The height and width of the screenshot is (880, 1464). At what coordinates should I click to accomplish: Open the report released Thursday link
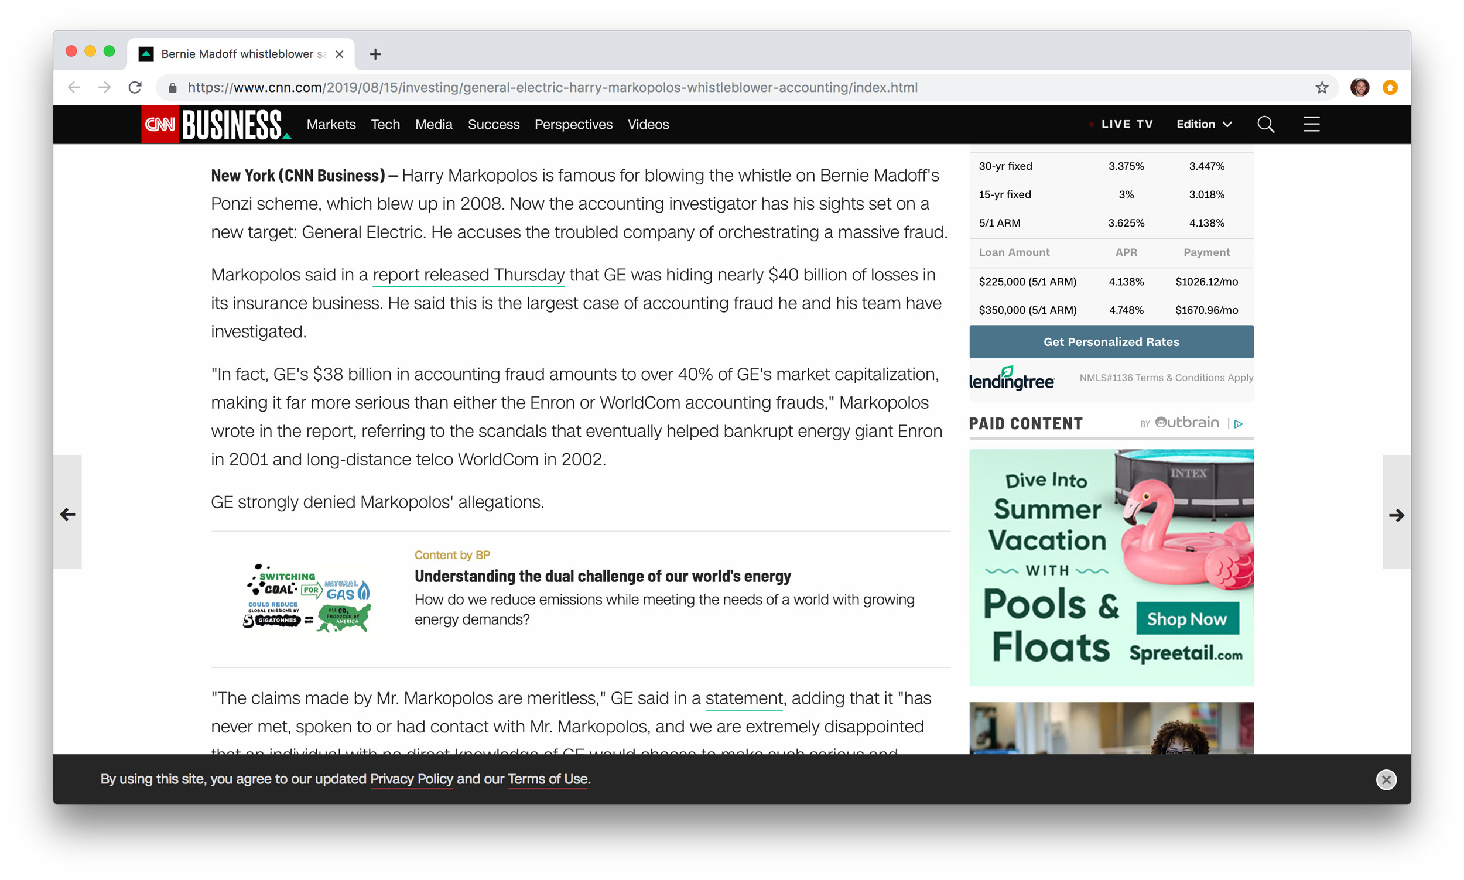coord(468,275)
